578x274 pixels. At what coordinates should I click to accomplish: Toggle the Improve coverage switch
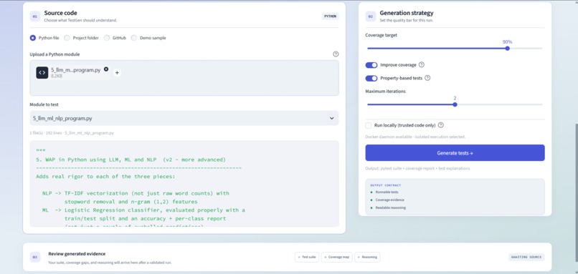(x=371, y=65)
